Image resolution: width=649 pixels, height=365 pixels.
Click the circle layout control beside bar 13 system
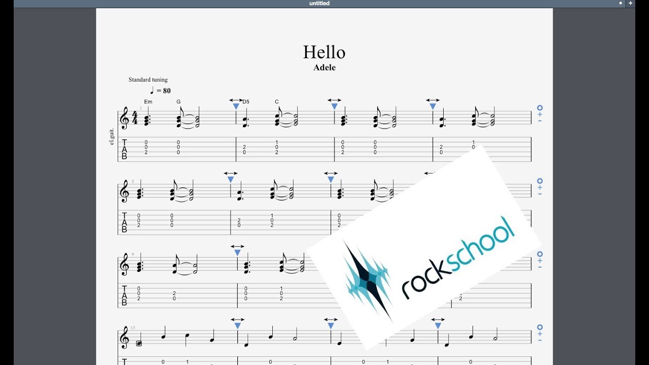[x=540, y=327]
